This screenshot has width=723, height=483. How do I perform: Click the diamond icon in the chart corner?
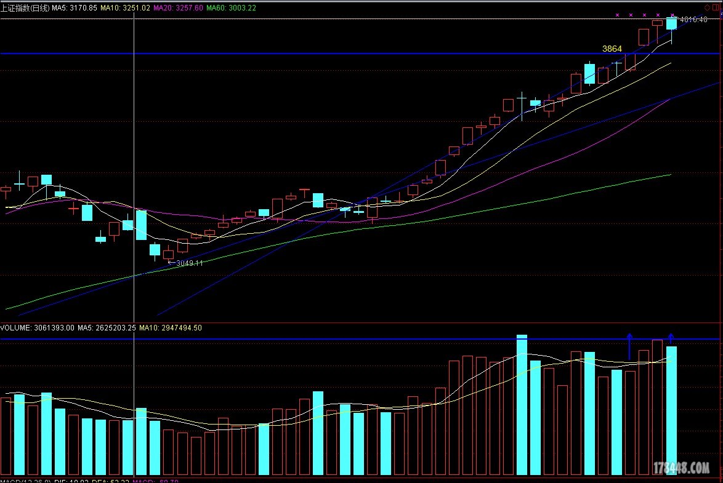point(707,7)
